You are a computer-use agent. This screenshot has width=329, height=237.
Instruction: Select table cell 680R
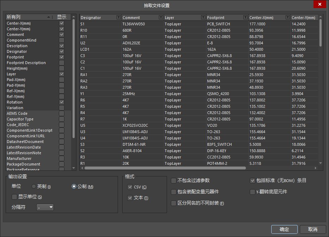[143, 30]
